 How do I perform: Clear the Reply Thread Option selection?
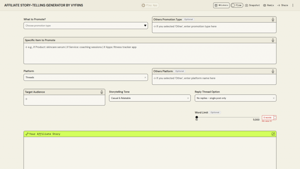274,98
